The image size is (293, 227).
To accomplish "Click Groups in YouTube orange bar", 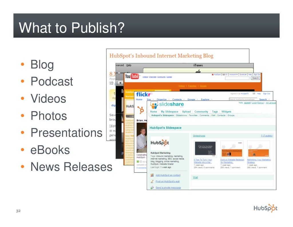I will click(203, 86).
